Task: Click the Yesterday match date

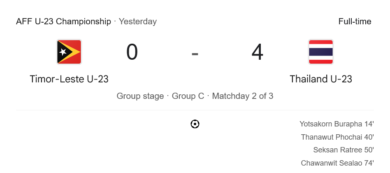Action: click(138, 21)
